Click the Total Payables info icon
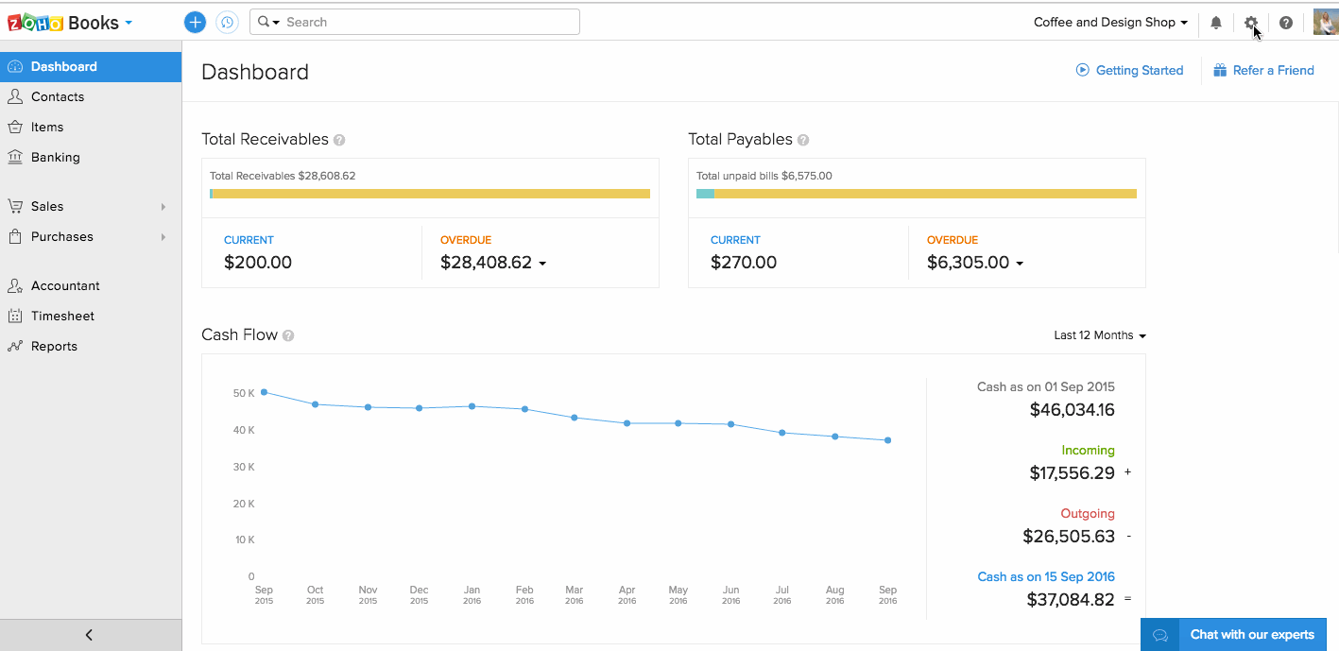1339x651 pixels. (803, 140)
